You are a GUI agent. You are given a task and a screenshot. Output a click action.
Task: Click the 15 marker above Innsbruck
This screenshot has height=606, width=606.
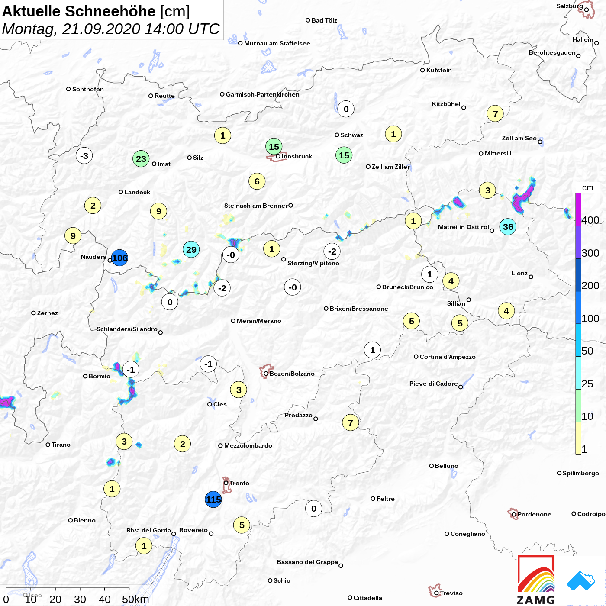click(x=274, y=147)
